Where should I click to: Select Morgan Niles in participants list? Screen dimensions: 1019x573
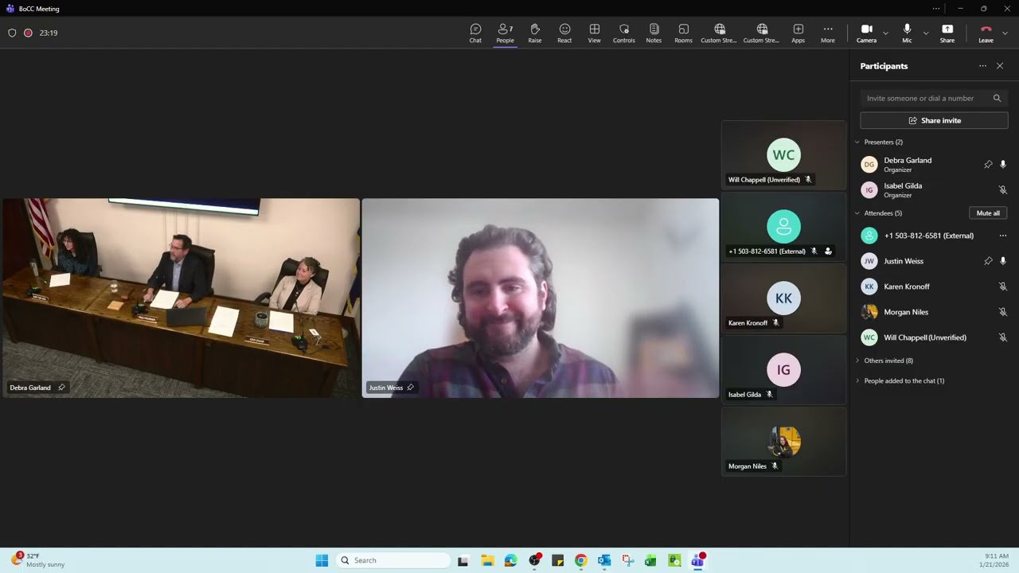click(934, 312)
